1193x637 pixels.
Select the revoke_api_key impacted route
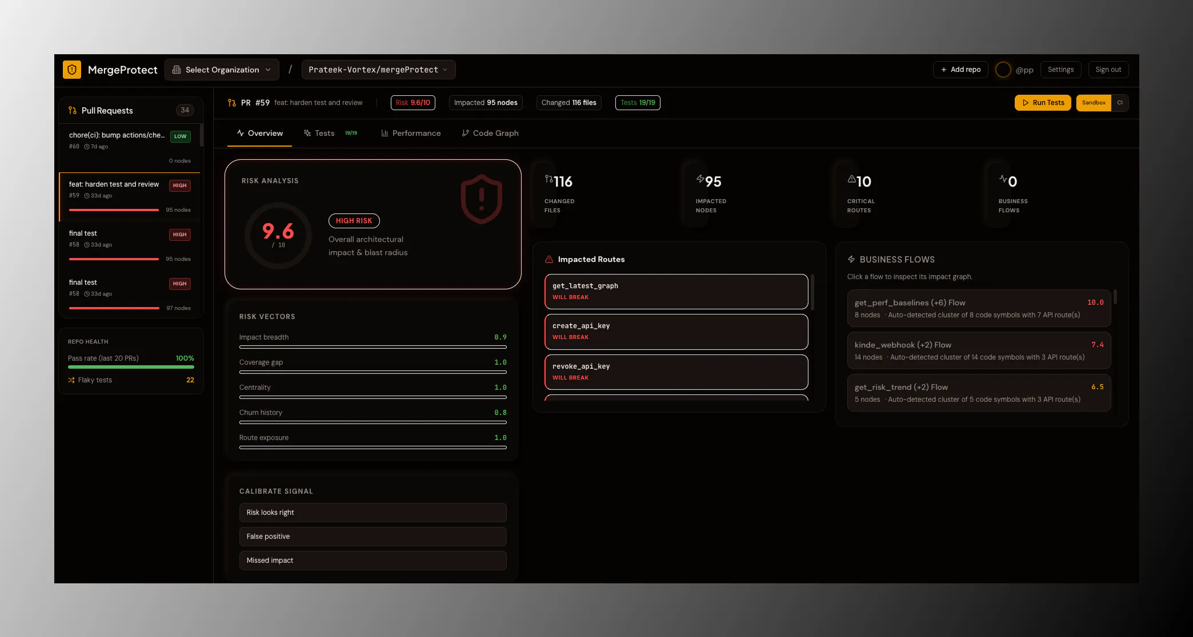(676, 372)
